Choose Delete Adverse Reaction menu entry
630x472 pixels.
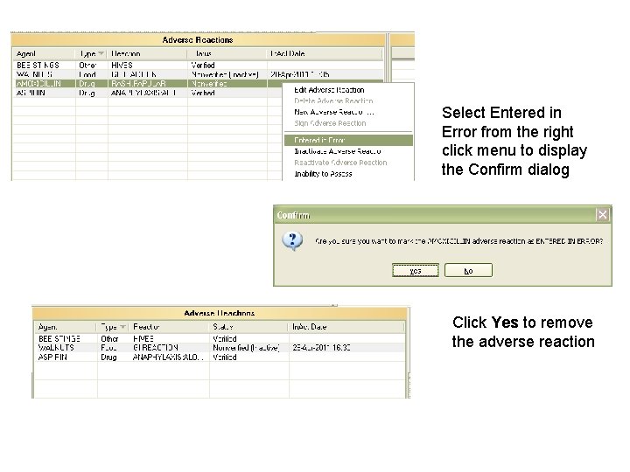coord(333,101)
